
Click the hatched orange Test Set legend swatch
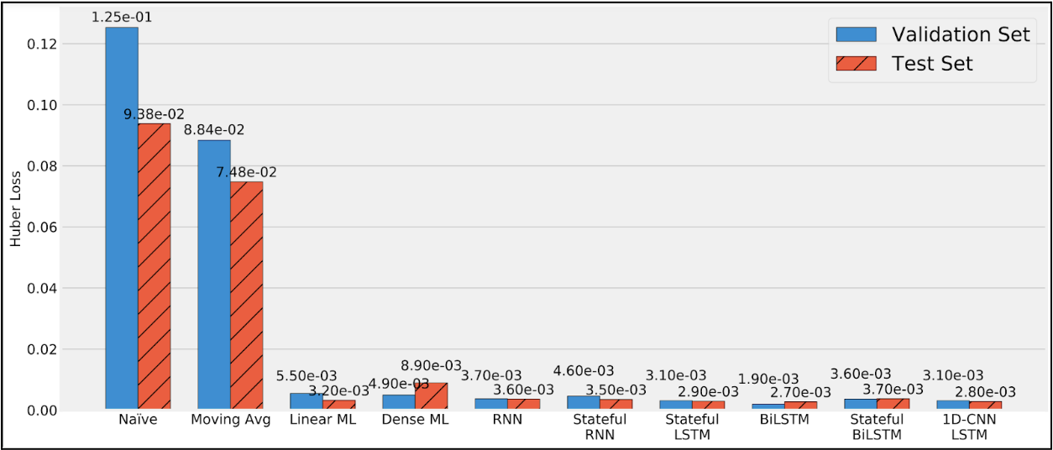pos(856,63)
